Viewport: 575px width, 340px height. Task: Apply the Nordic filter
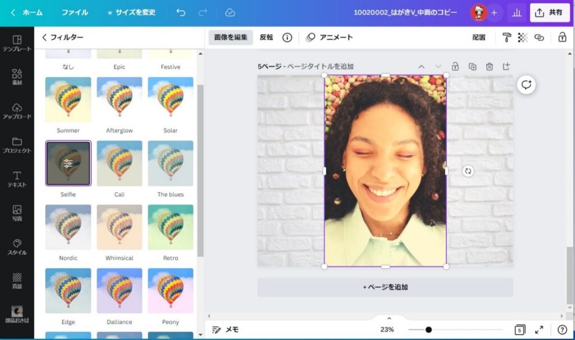[68, 227]
